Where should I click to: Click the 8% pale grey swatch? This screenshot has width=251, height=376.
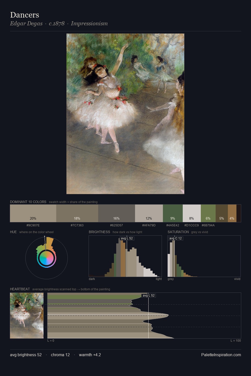pyautogui.click(x=192, y=213)
